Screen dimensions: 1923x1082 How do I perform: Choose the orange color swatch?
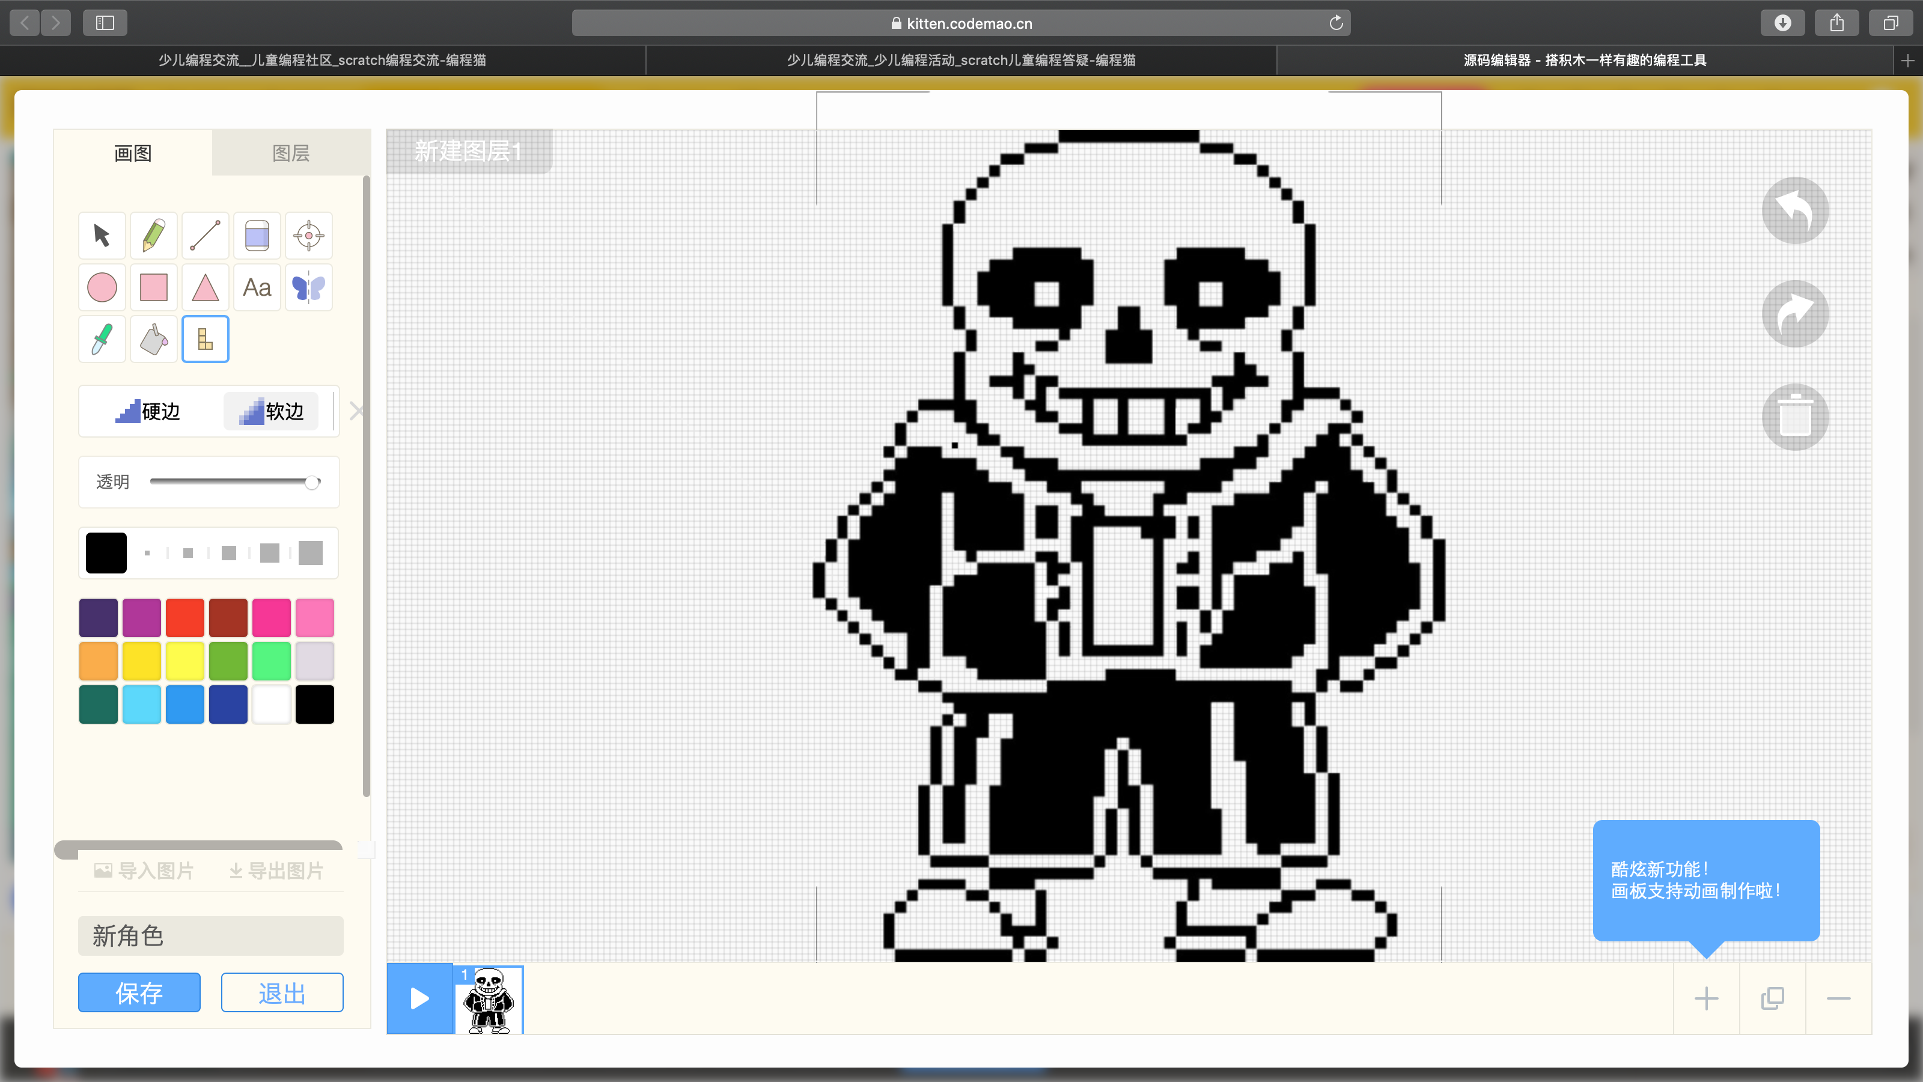pos(99,662)
